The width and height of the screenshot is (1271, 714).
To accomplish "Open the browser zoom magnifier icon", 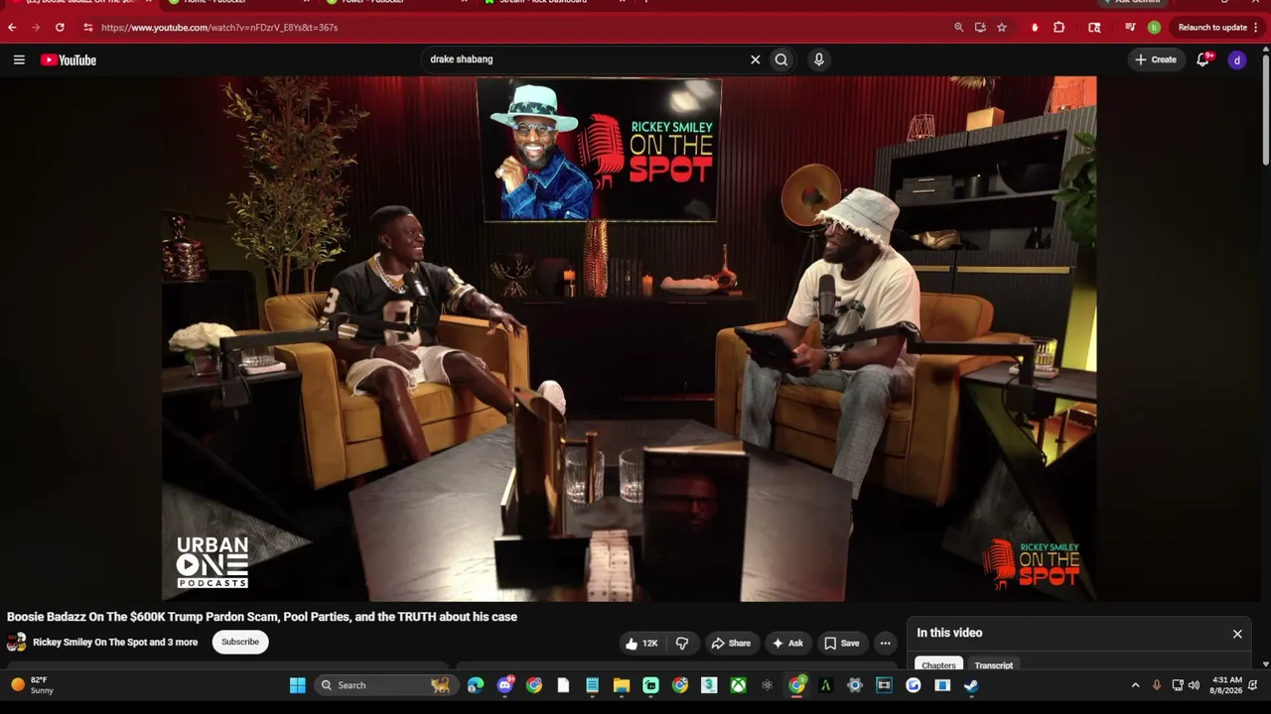I will click(958, 28).
